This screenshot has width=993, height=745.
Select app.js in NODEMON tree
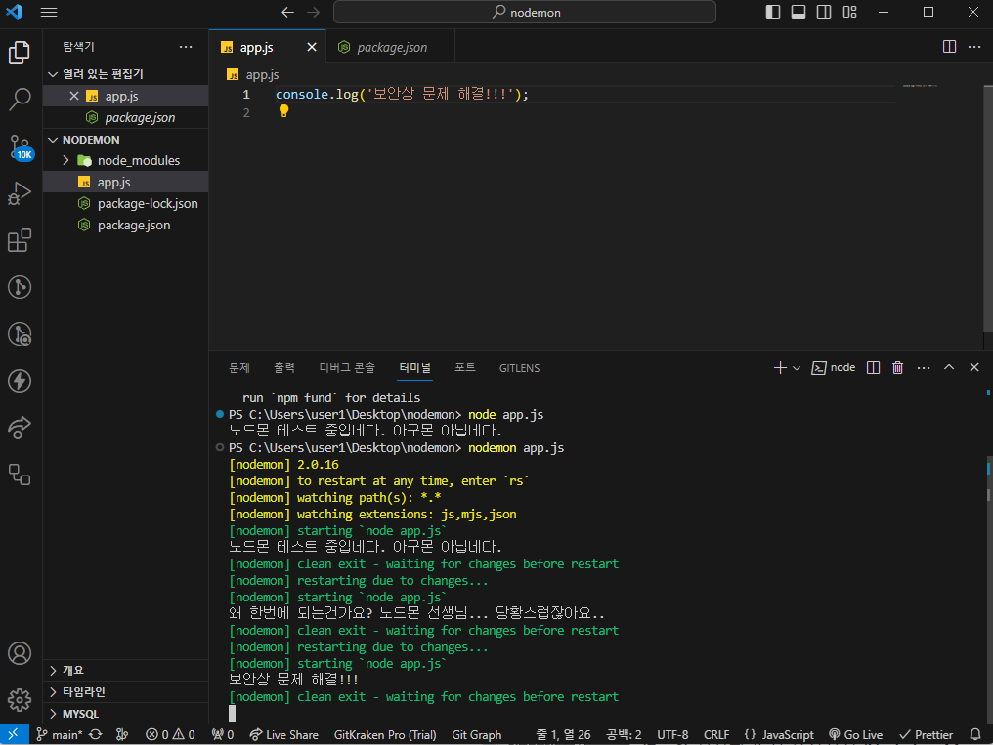pos(125,183)
